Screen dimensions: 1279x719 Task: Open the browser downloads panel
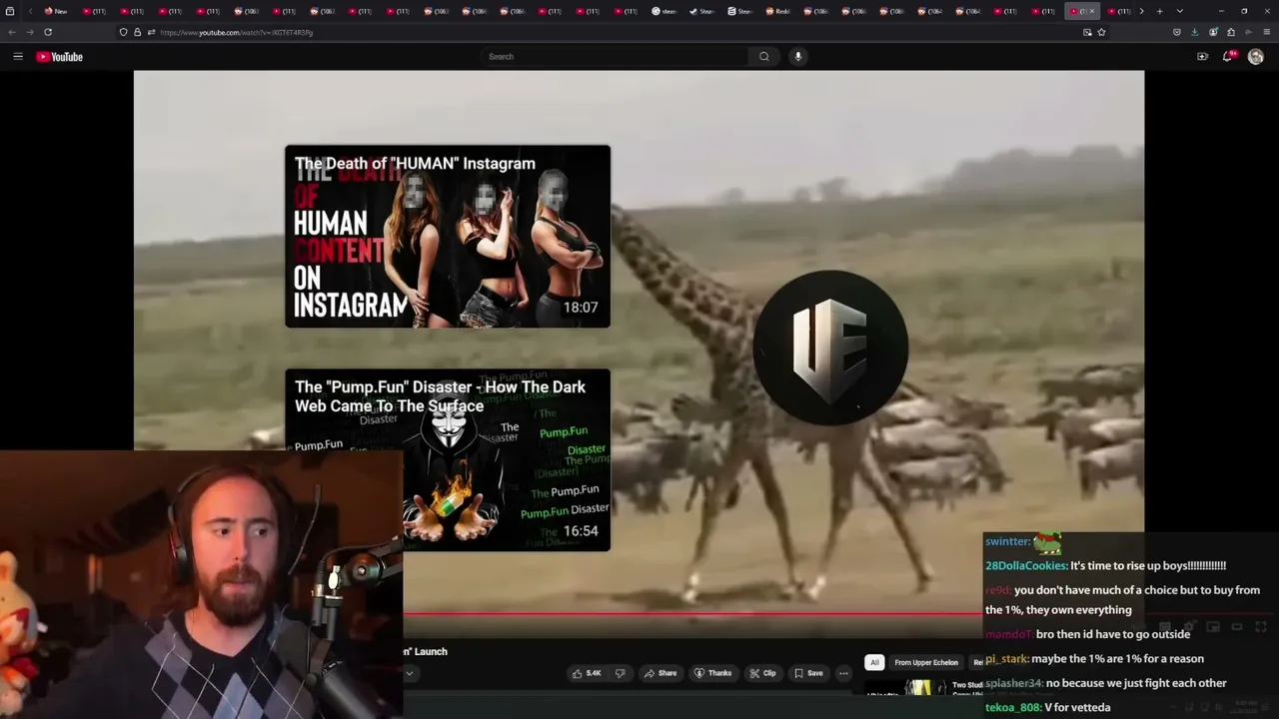[x=1195, y=32]
